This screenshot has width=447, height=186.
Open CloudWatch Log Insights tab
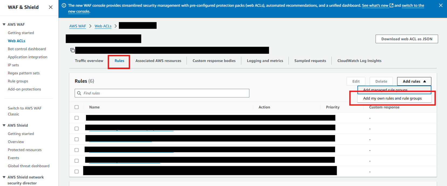click(x=359, y=61)
